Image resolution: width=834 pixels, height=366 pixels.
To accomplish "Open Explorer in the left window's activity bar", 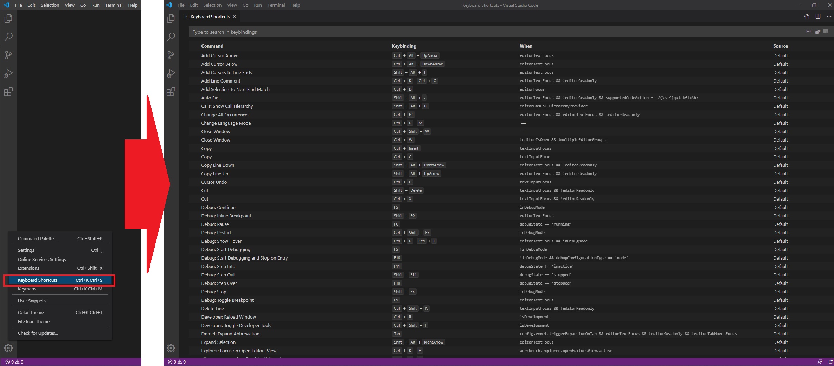I will [x=8, y=19].
